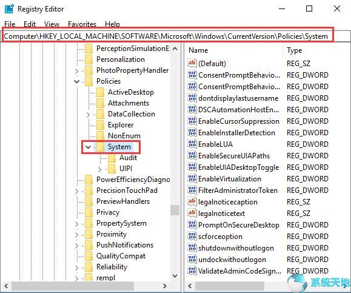Select the Reliability key
The height and width of the screenshot is (293, 351).
(112, 267)
